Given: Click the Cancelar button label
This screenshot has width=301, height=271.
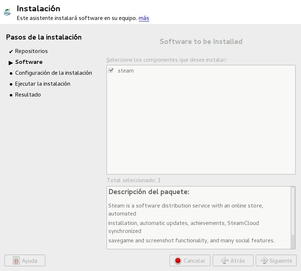Looking at the screenshot, I should pos(195,260).
